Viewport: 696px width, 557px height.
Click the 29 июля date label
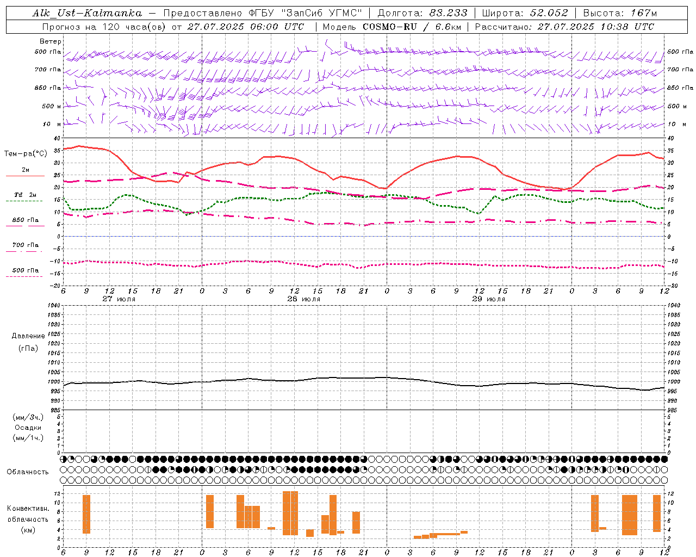488,299
